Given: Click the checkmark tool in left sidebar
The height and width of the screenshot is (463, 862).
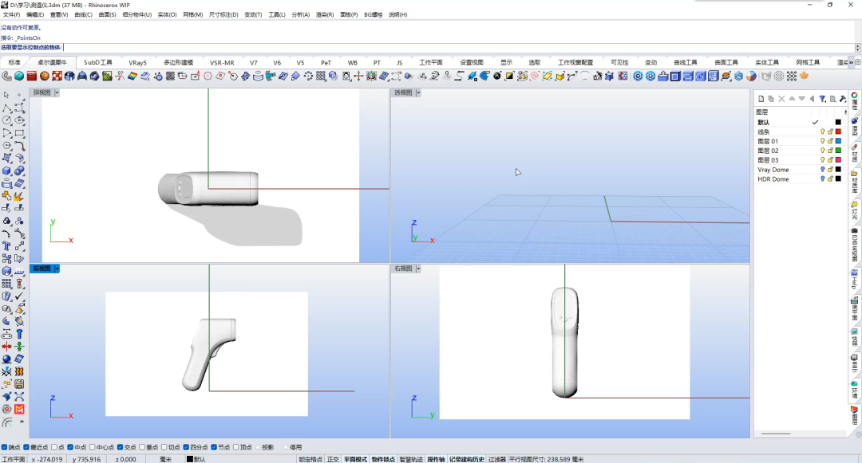Looking at the screenshot, I should (19, 296).
